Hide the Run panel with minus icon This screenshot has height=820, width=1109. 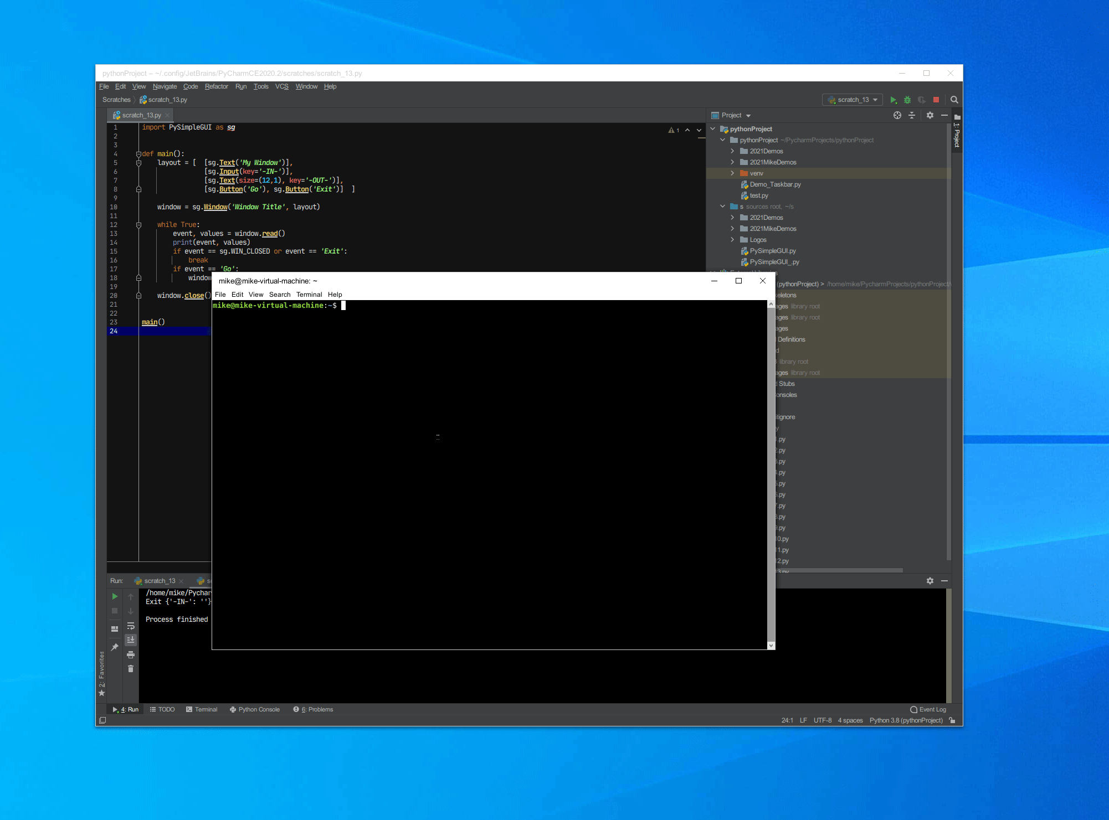pyautogui.click(x=944, y=581)
